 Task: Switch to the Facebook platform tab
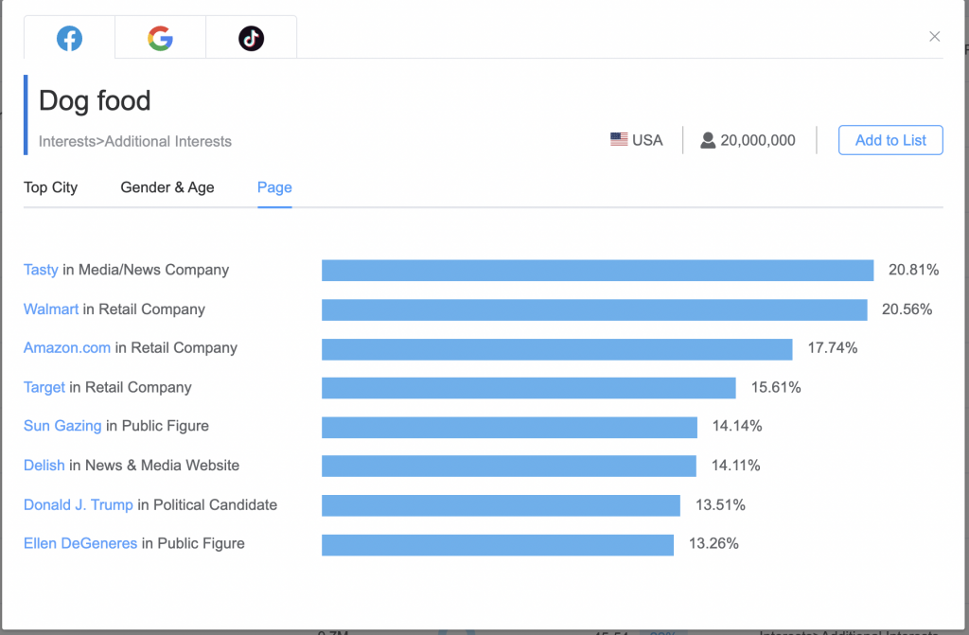[69, 39]
